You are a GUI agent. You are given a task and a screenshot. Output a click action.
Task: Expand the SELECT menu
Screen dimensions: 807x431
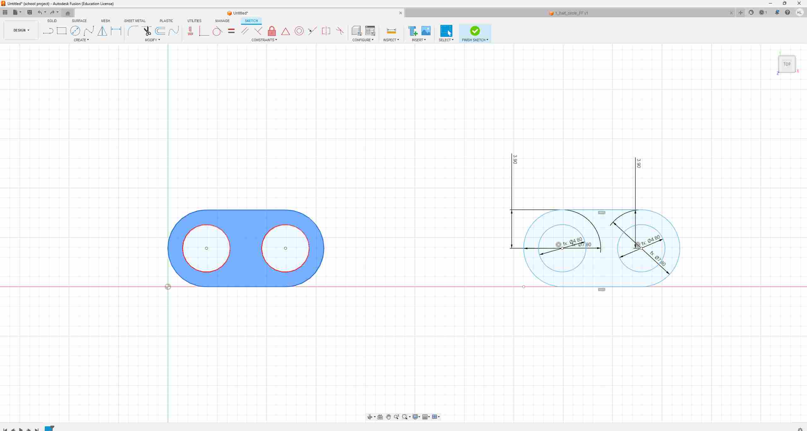click(446, 40)
